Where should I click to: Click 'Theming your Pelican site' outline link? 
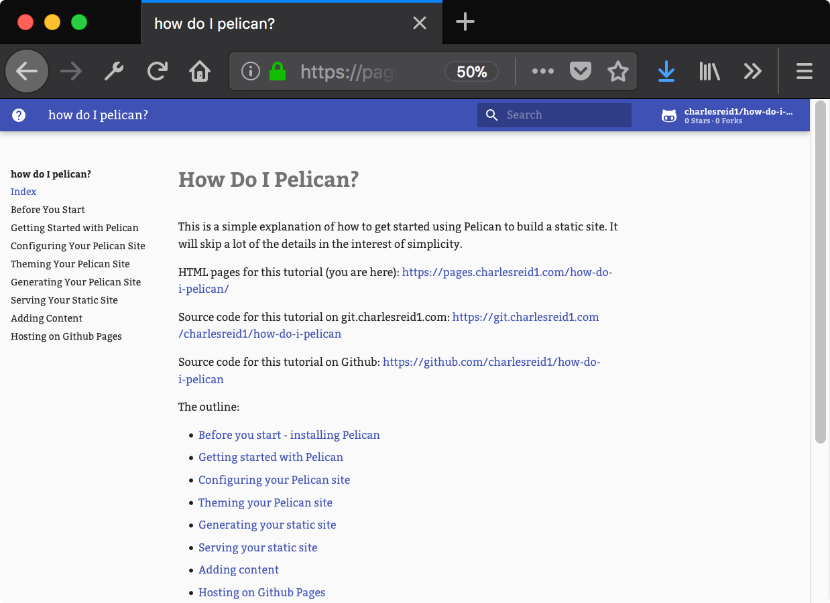(265, 503)
